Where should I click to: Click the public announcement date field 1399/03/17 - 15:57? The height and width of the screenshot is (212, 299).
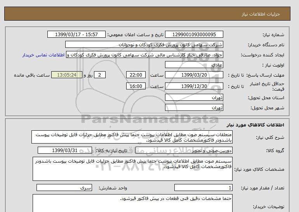[x=76, y=35]
